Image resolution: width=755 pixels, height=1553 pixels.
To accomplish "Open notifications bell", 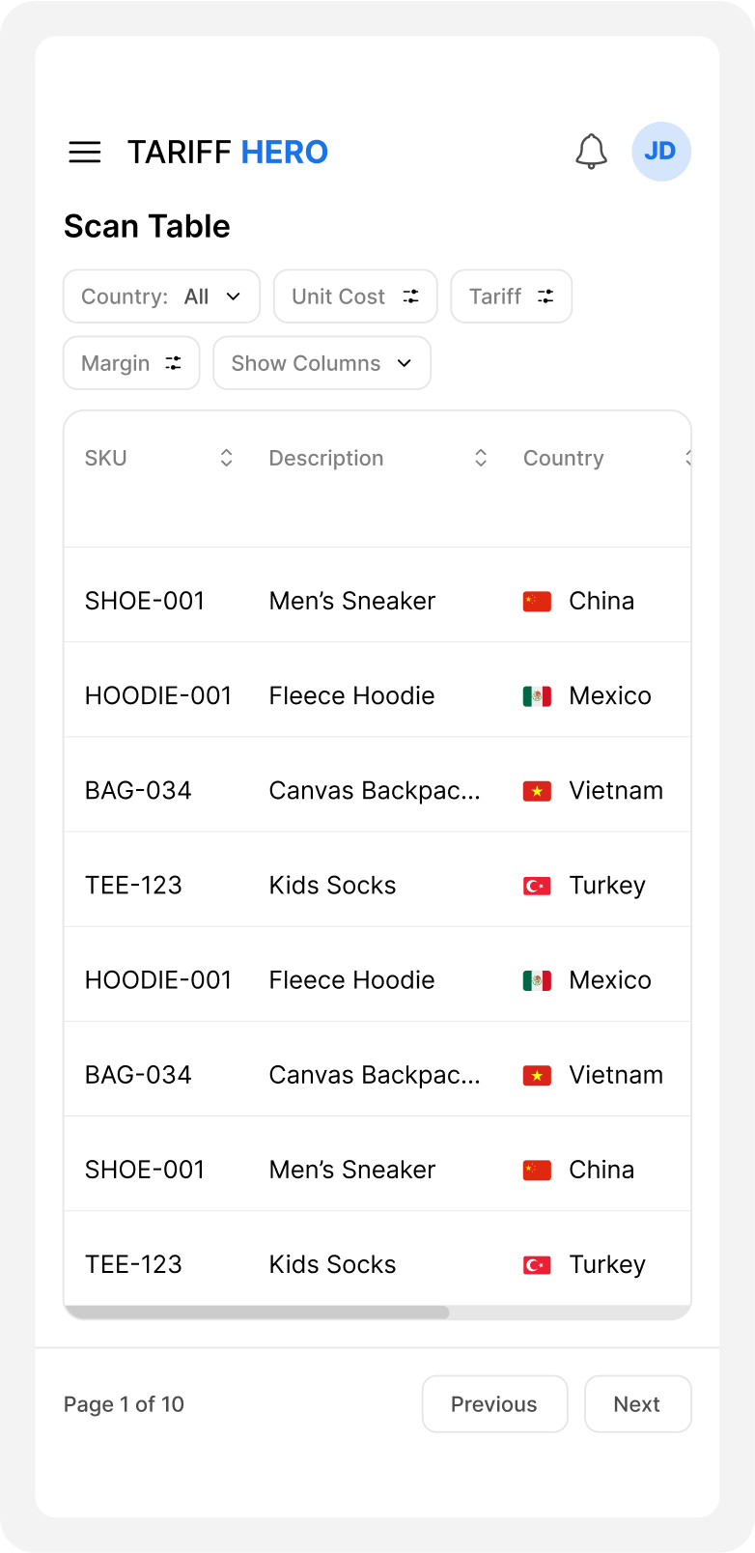I will click(x=591, y=152).
